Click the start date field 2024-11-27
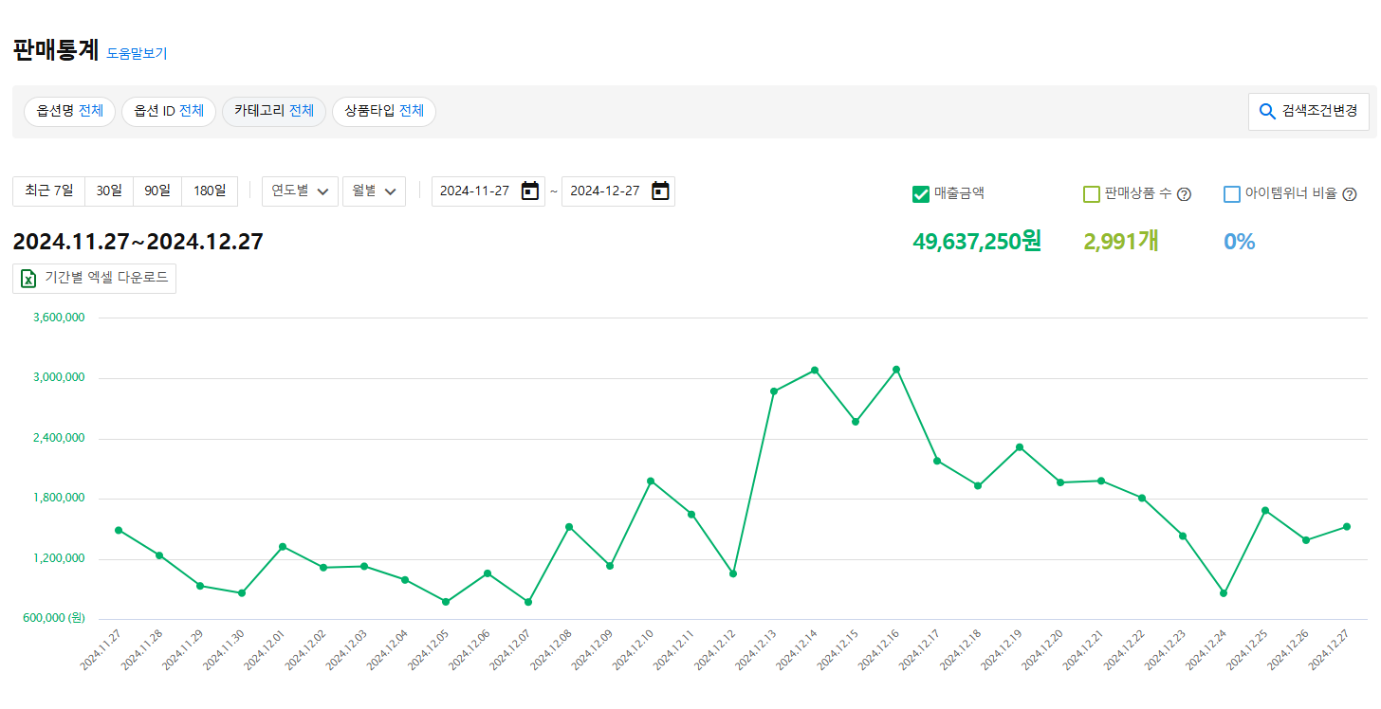 (x=475, y=191)
